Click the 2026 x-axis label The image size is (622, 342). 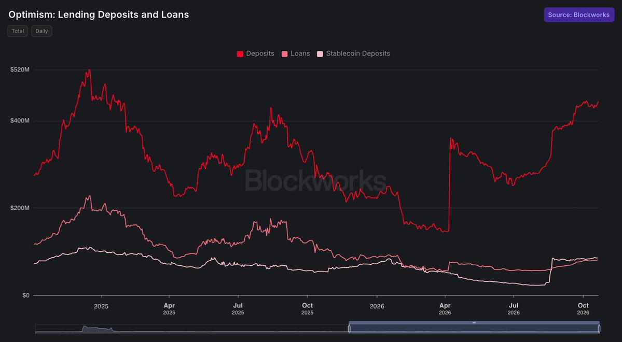[377, 306]
